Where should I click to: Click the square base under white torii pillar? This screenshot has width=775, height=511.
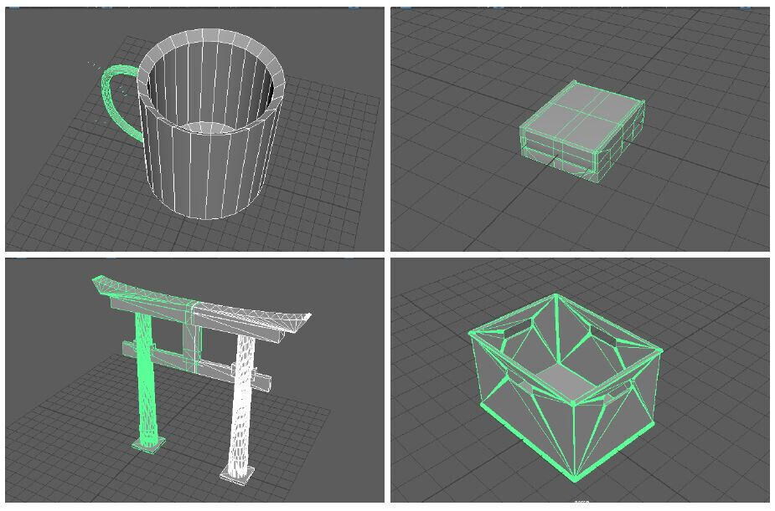click(237, 473)
